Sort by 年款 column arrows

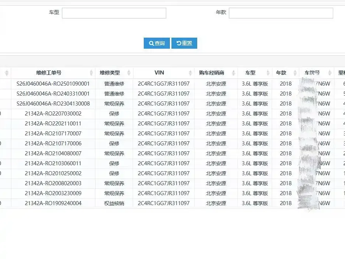point(295,73)
